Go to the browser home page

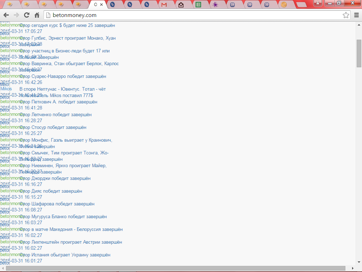pyautogui.click(x=37, y=15)
